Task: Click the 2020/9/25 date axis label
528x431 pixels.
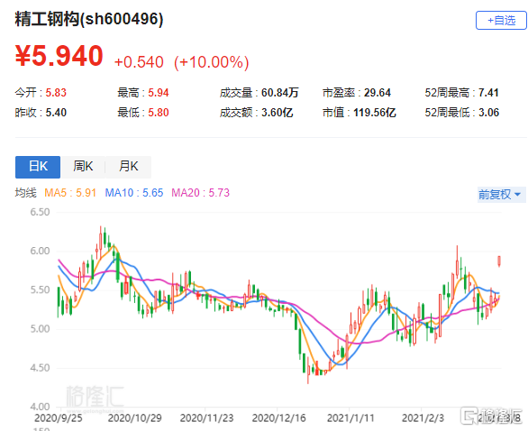Action: pyautogui.click(x=59, y=418)
